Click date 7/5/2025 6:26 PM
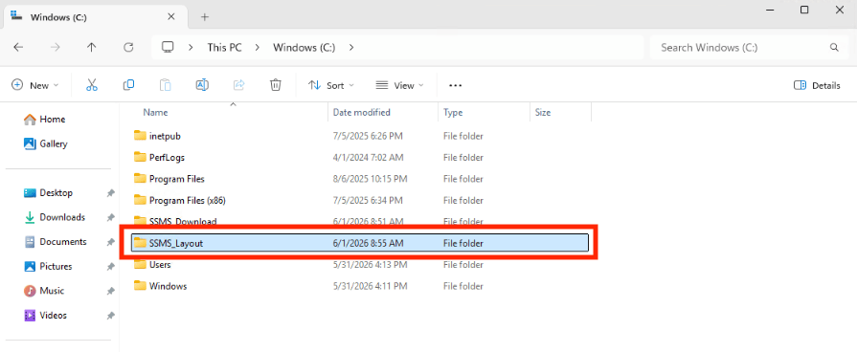The width and height of the screenshot is (857, 352). coord(369,135)
